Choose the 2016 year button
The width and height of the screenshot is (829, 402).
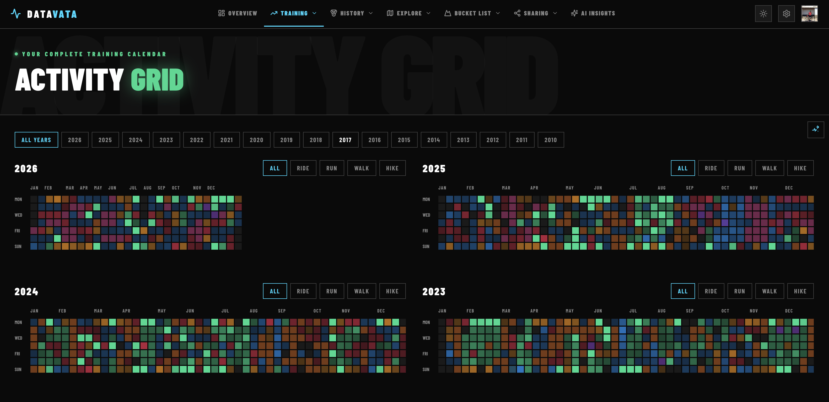(375, 140)
